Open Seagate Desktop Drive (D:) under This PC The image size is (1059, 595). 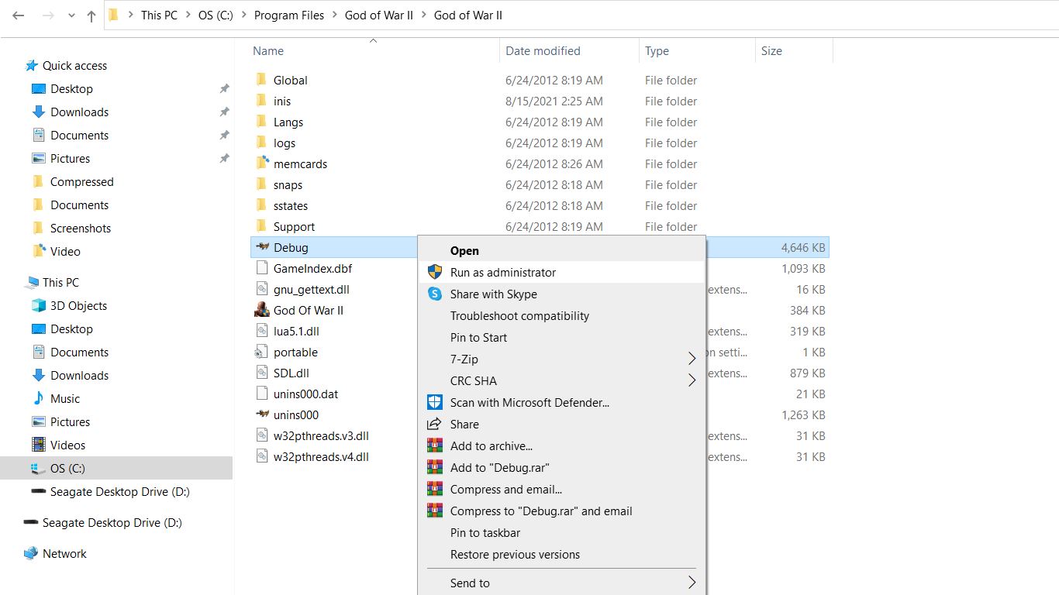point(119,492)
